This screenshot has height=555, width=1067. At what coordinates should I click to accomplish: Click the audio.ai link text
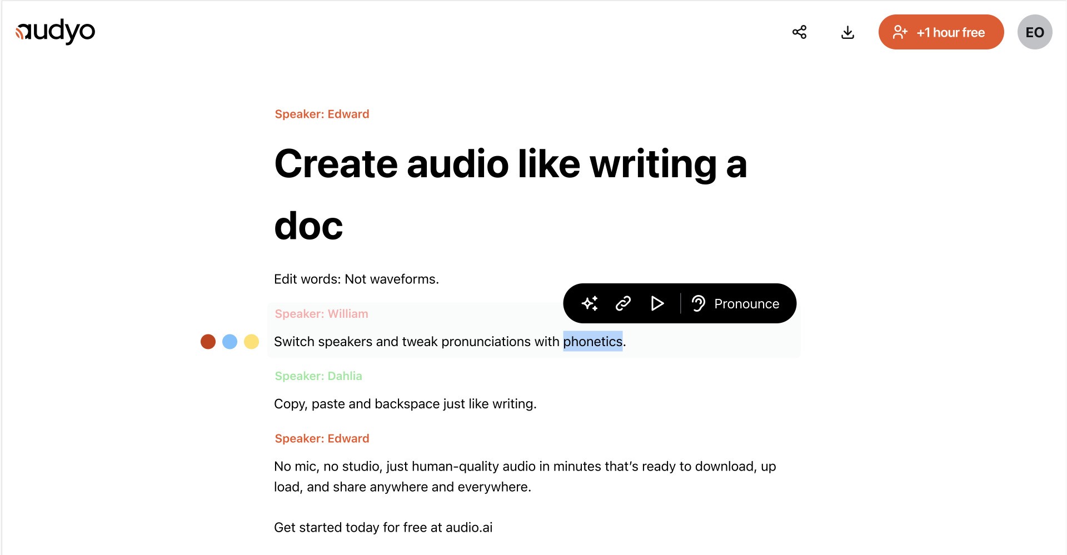click(x=469, y=527)
